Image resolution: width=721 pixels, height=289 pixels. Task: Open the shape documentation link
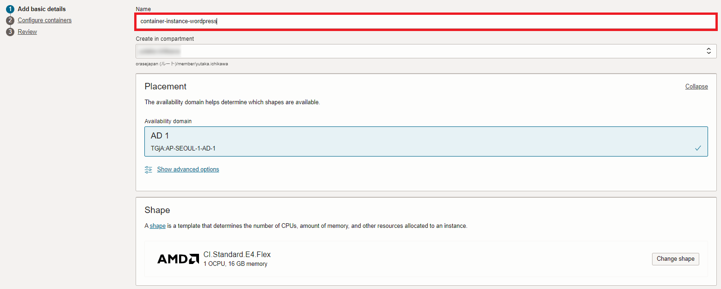pos(157,226)
